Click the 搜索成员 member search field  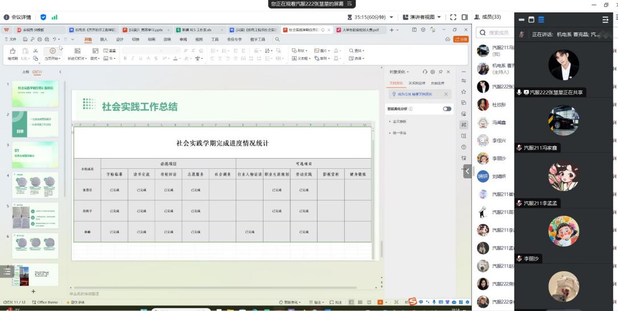tap(495, 33)
